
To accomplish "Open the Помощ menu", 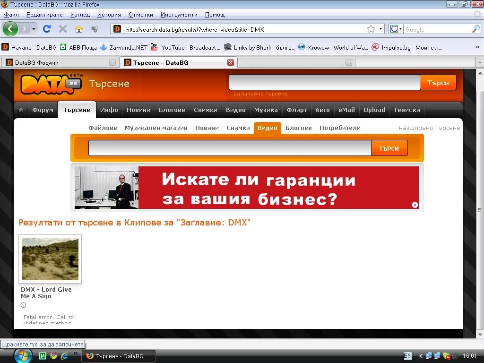I will click(215, 15).
